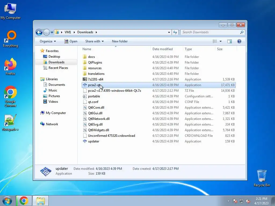Viewport: 275px width, 206px height.
Task: Click the Show desktop strip
Action: point(273,201)
